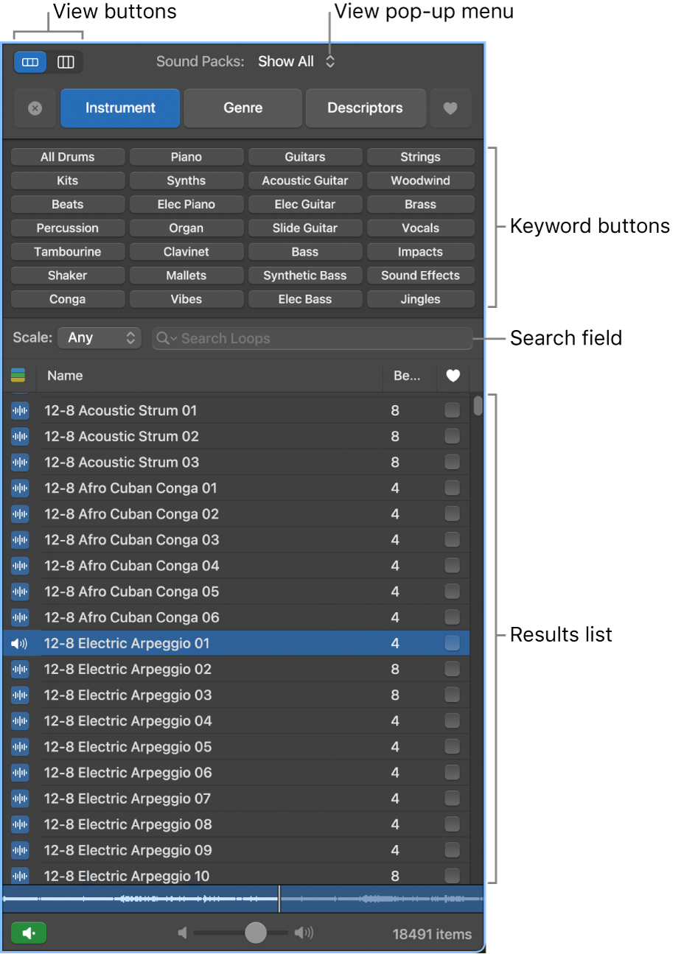Switch to the Genre tab
The image size is (698, 954).
pos(242,108)
